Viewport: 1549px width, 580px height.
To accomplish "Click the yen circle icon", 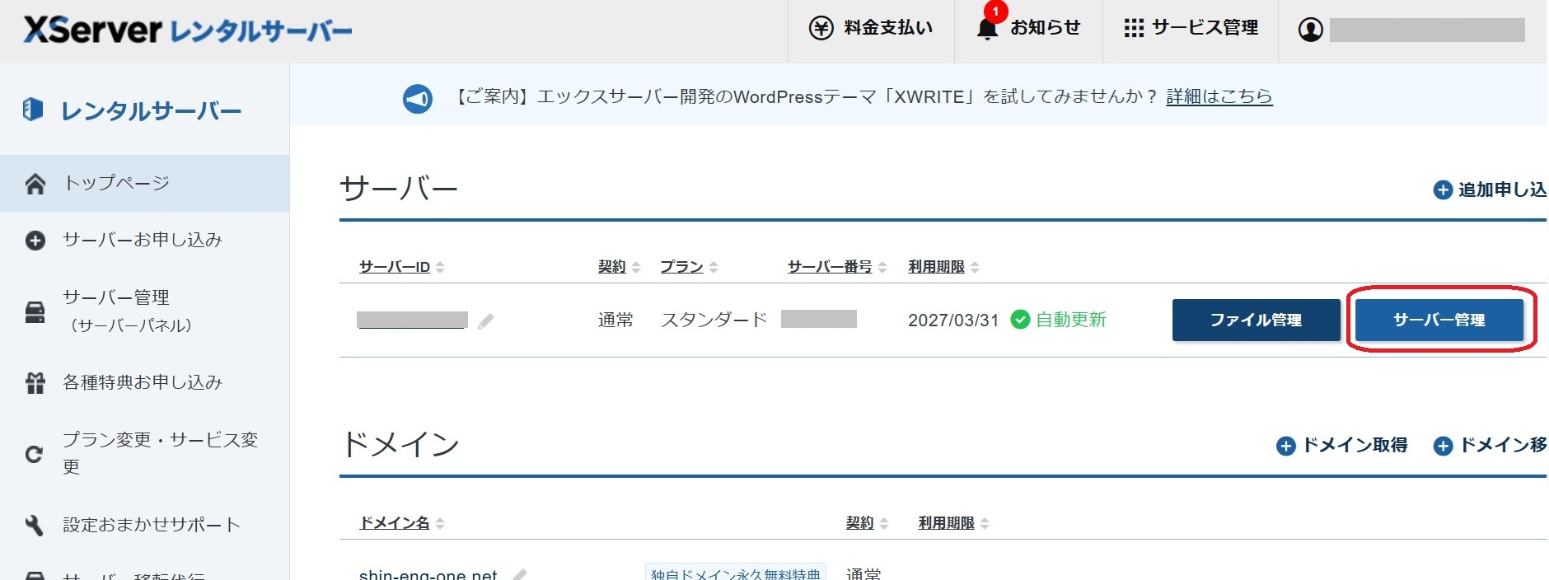I will (x=821, y=28).
